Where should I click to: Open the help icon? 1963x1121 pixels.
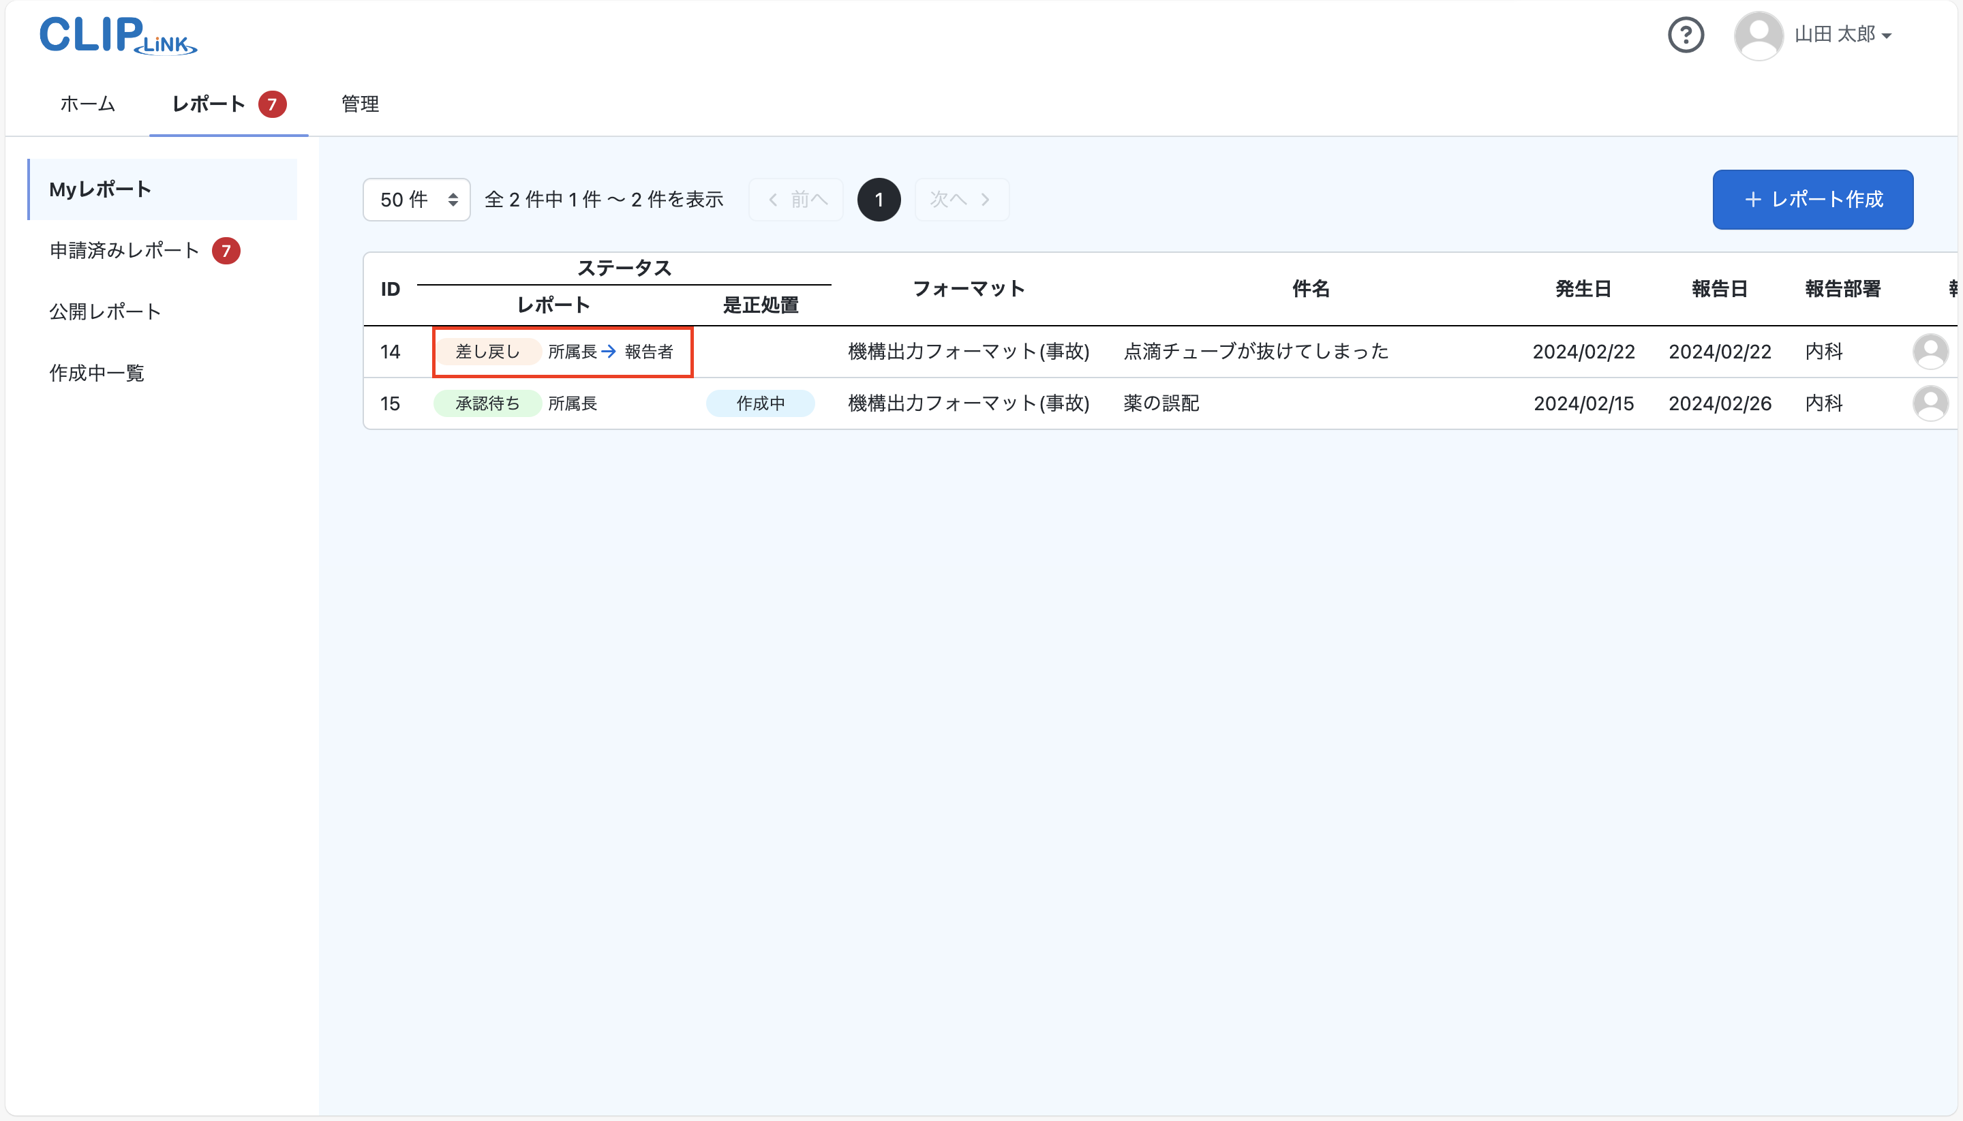coord(1686,35)
